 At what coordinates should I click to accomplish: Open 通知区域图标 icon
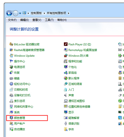(66, 101)
